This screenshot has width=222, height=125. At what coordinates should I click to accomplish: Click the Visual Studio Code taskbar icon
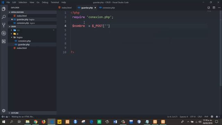tap(52, 122)
